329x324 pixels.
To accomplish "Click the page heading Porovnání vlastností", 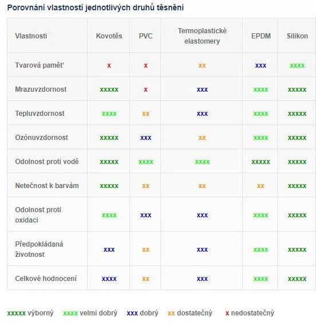I will pos(95,7).
